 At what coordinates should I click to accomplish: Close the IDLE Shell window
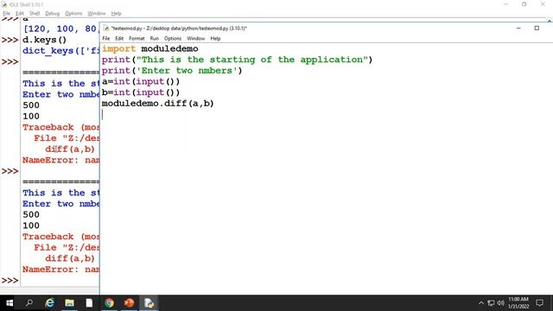543,4
